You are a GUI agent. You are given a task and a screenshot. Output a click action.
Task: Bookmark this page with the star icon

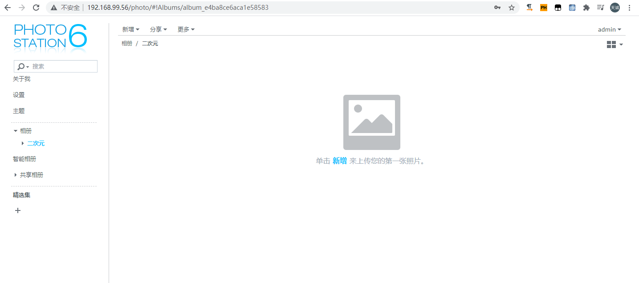[x=512, y=8]
